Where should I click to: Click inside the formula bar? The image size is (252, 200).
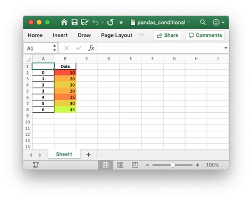coord(161,48)
